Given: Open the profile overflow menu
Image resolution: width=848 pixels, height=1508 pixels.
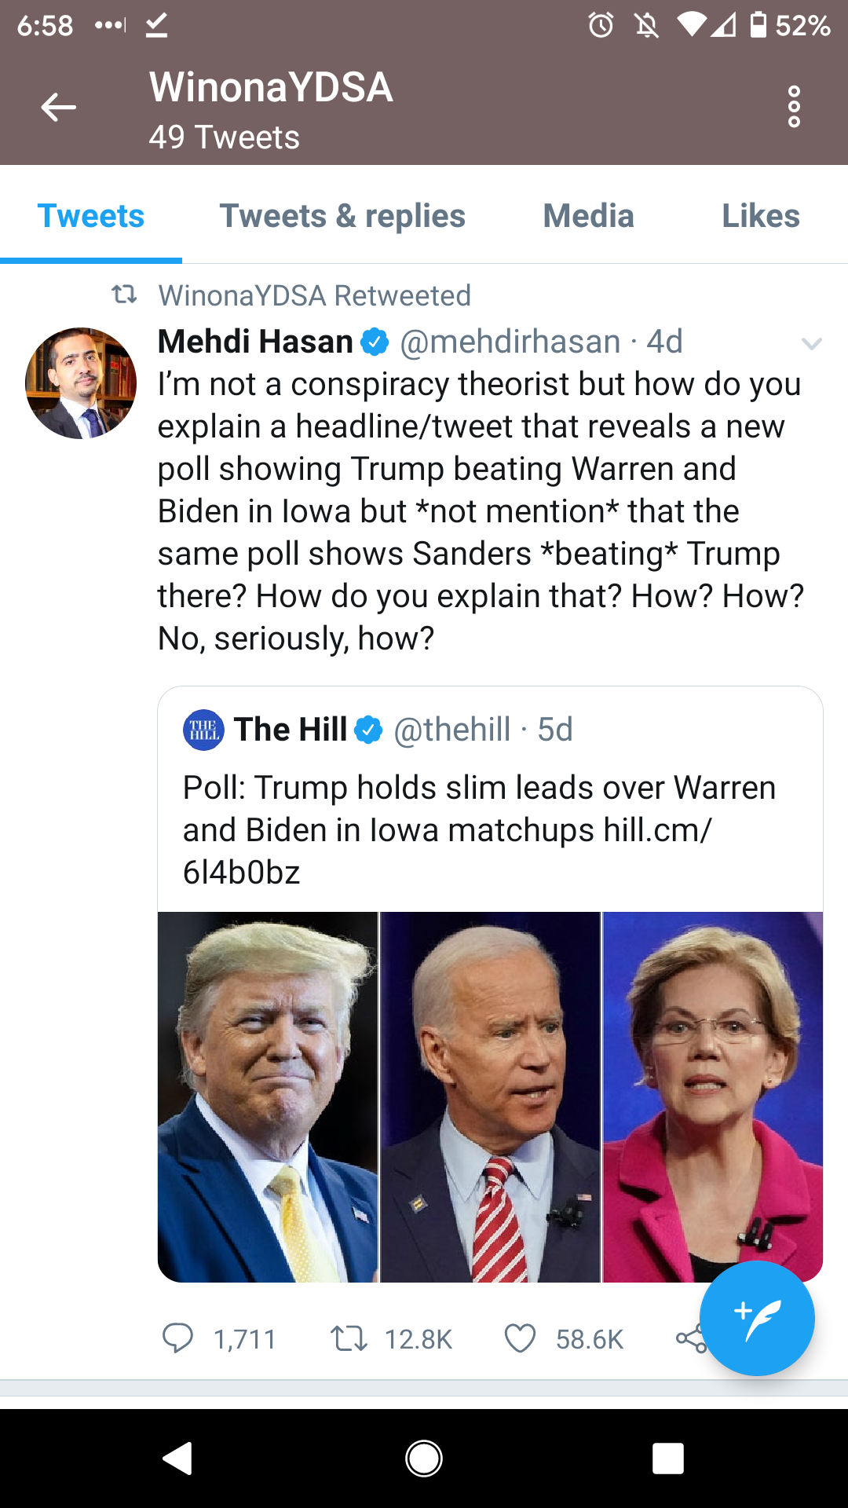Looking at the screenshot, I should pos(795,108).
